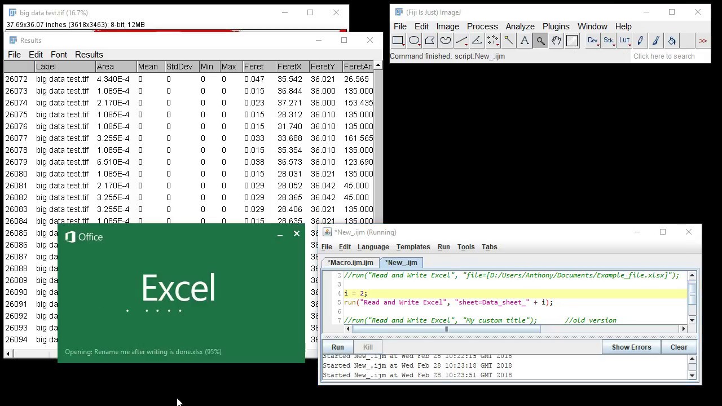
Task: Open the ImageJ Help menu
Action: tap(623, 27)
